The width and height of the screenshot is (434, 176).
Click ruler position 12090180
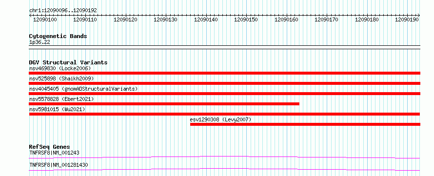coord(367,20)
